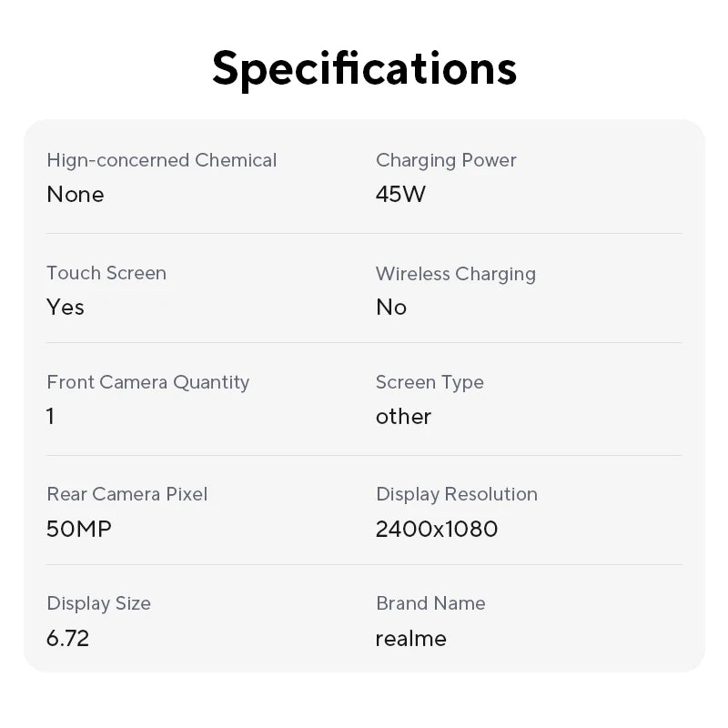728x728 pixels.
Task: Click the 45W charging value
Action: point(400,195)
